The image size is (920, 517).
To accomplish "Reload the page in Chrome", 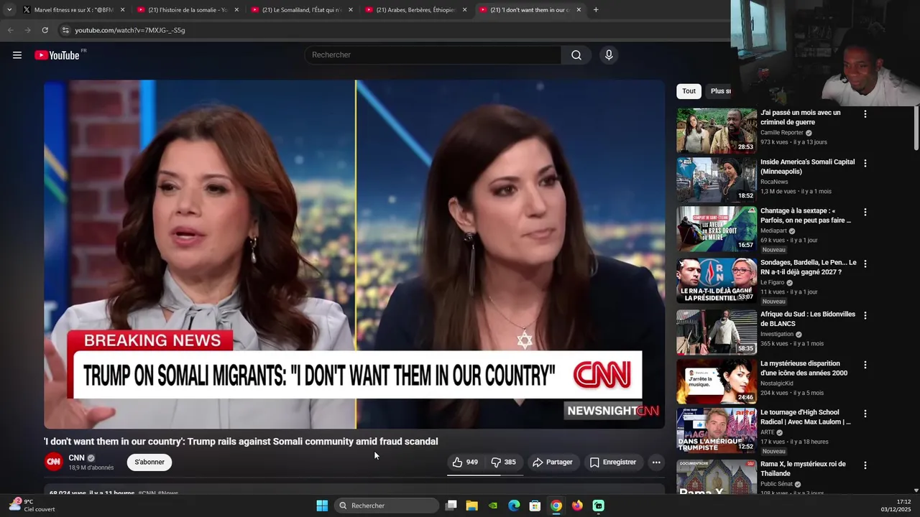I will point(45,30).
